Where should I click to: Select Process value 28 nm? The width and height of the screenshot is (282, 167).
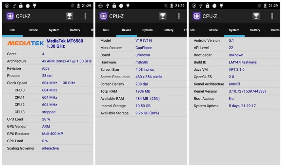[x=47, y=76]
